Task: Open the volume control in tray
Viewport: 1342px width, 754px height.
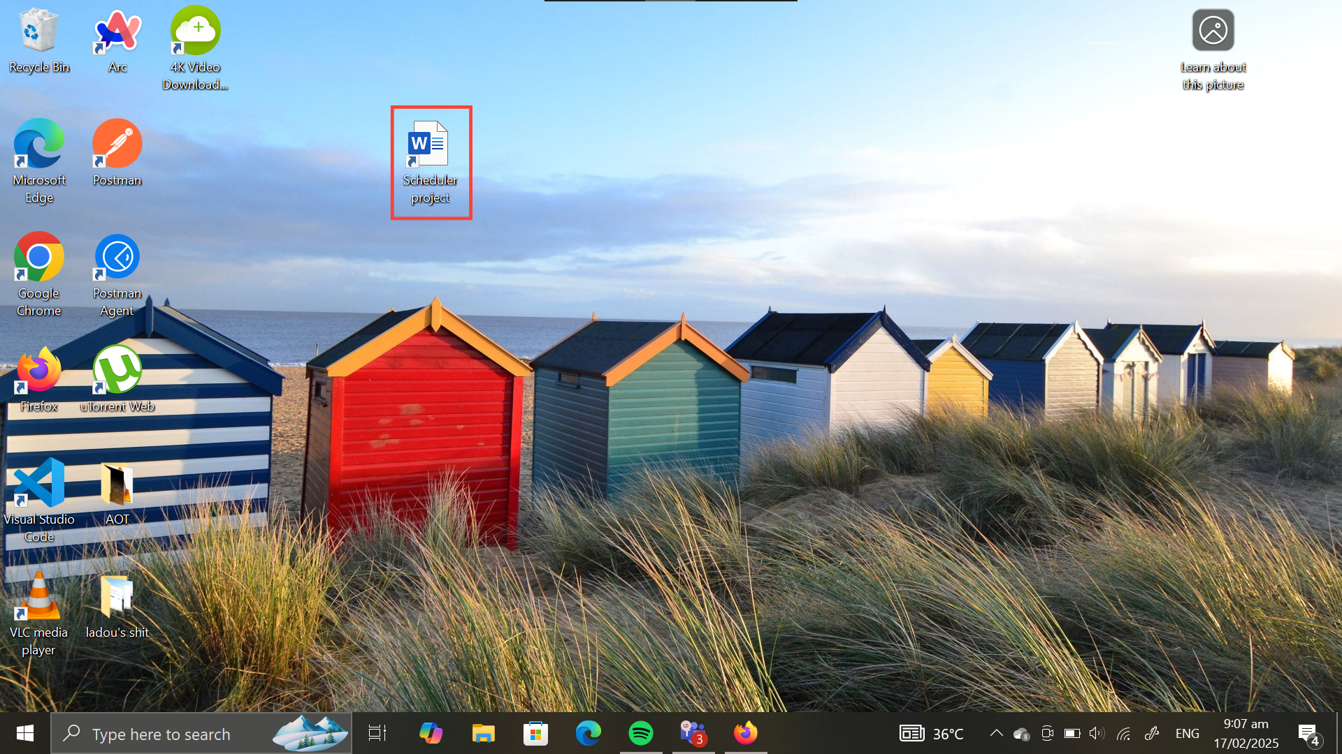Action: coord(1096,733)
